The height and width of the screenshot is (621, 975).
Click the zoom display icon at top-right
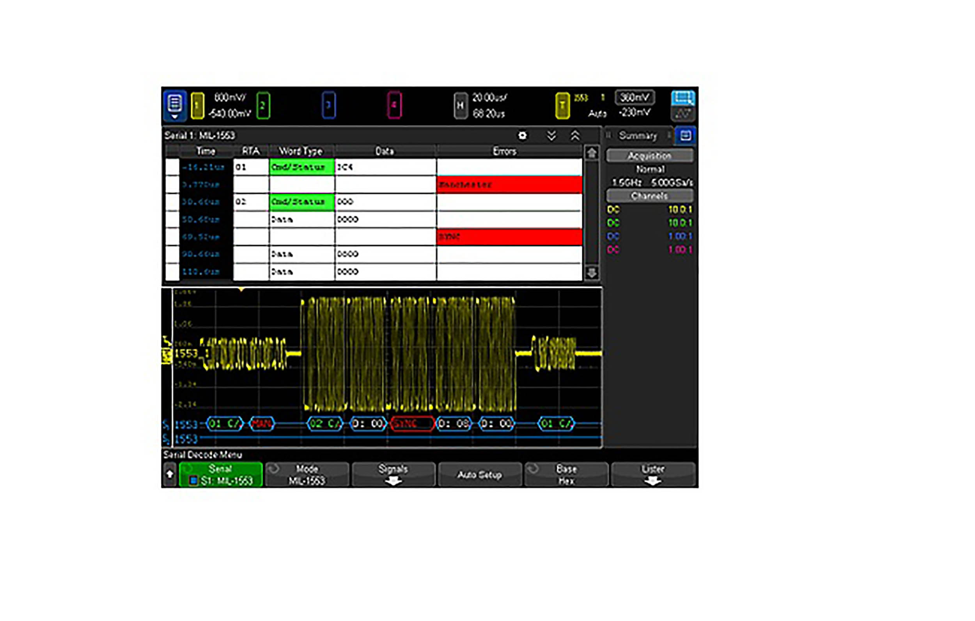coord(682,98)
